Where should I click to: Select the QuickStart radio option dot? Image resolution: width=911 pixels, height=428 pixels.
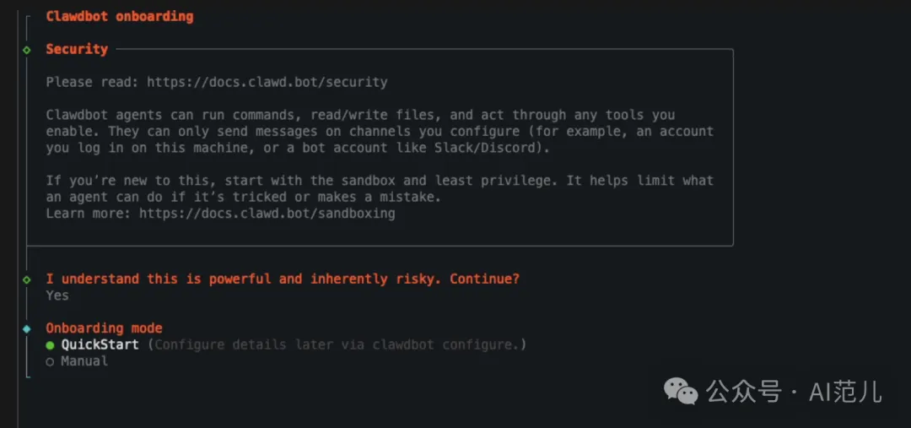click(51, 345)
